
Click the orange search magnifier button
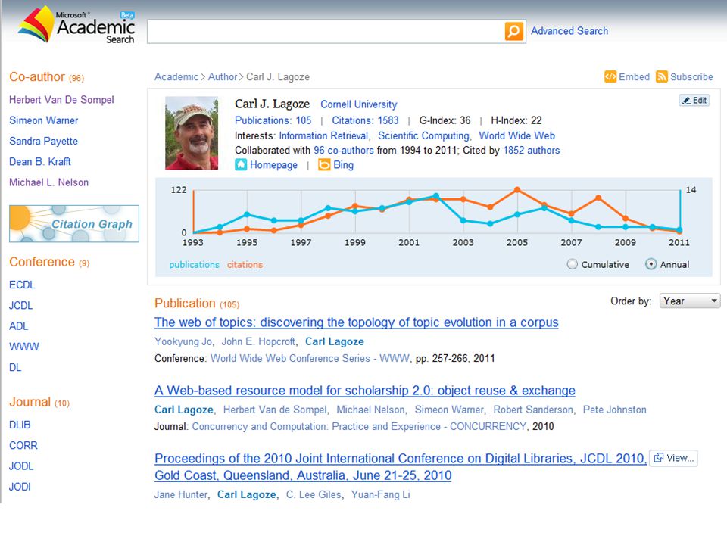[x=513, y=32]
